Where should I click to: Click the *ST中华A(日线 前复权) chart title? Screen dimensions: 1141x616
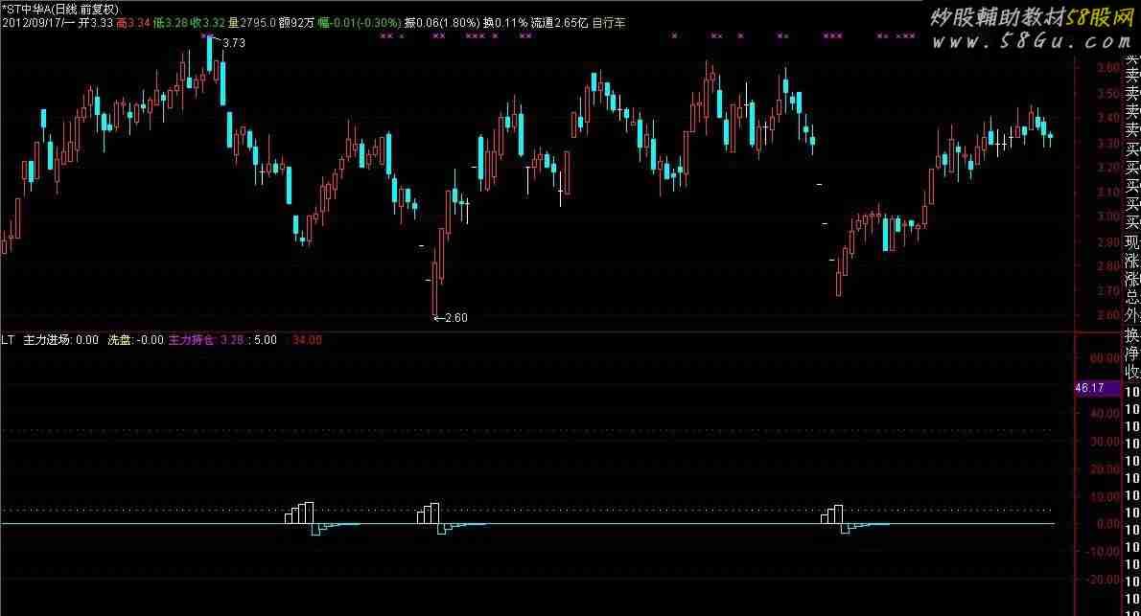59,10
